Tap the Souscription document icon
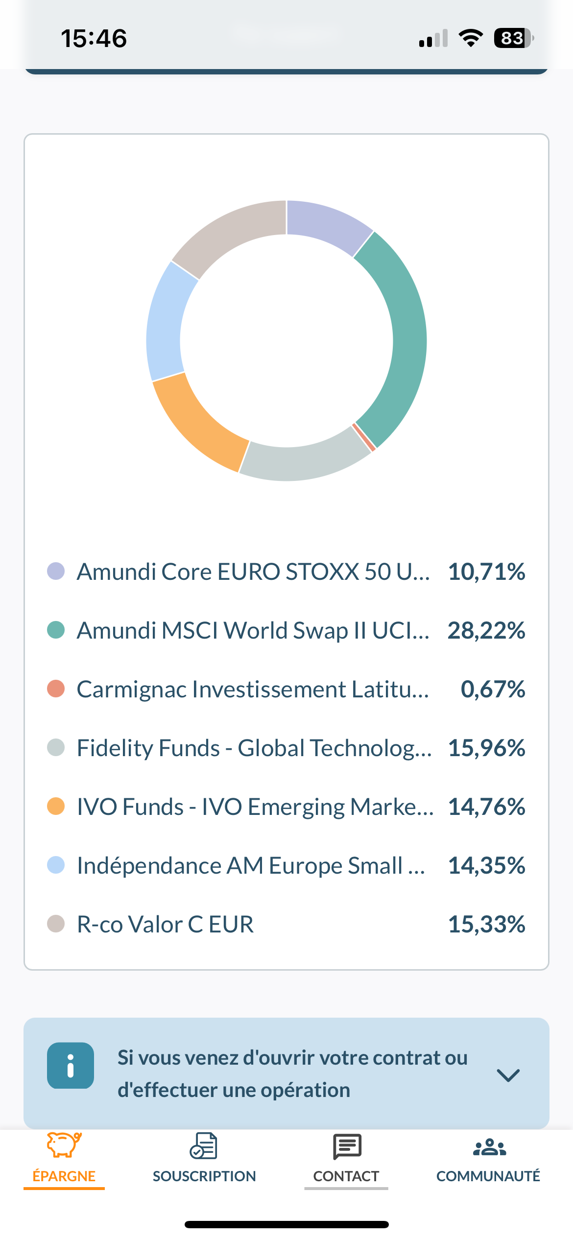This screenshot has height=1240, width=573. point(204,1146)
